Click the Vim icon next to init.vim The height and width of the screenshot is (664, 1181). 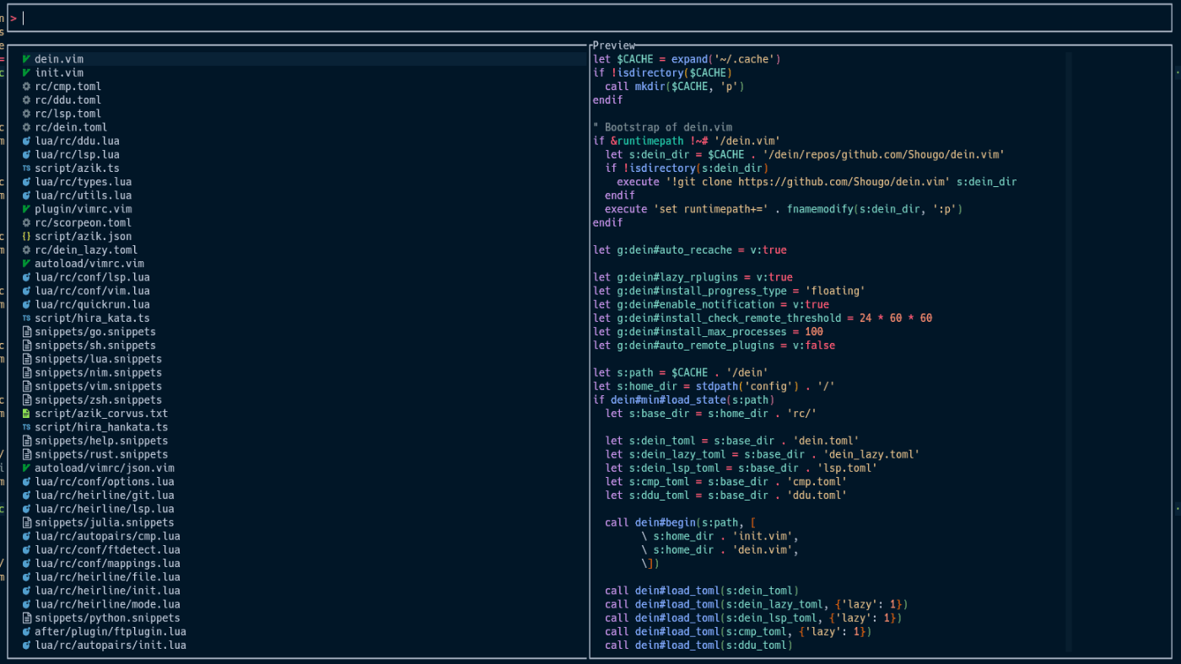[26, 72]
